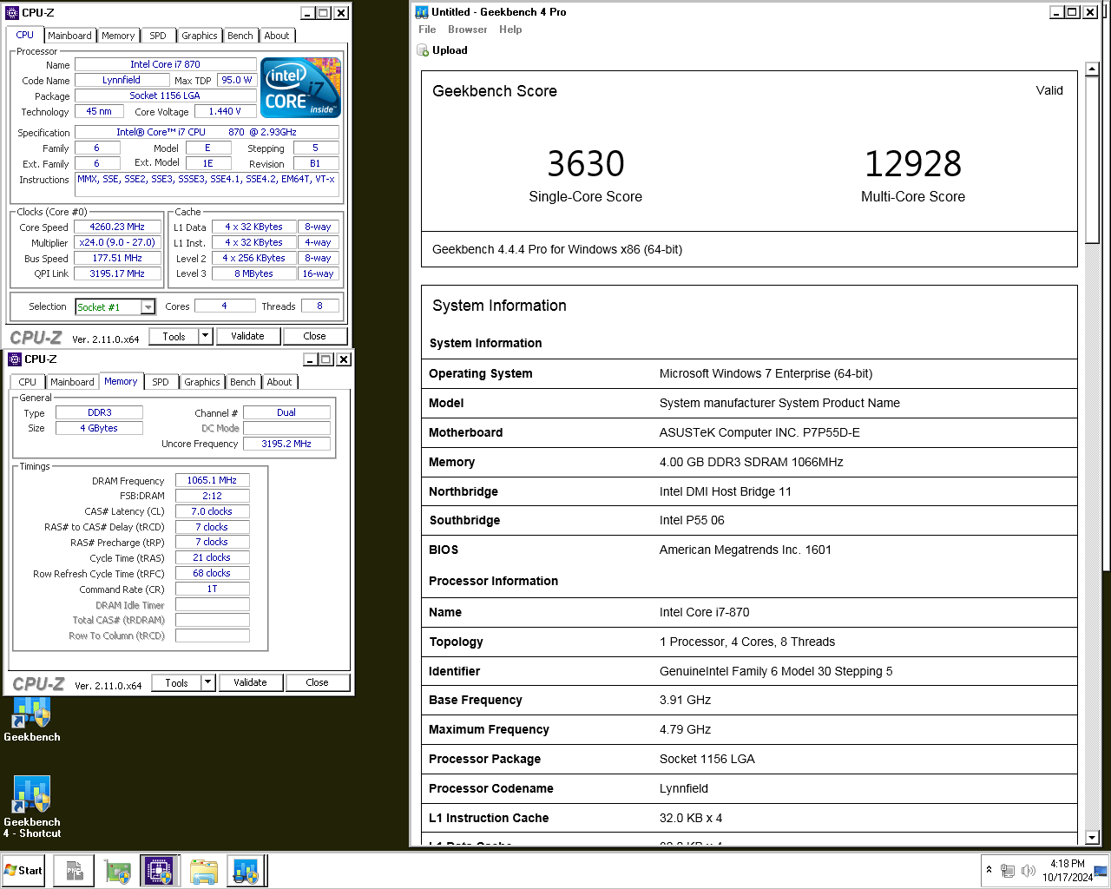Click the Bus Speed value 177.51 MHz
The image size is (1111, 889).
[117, 258]
